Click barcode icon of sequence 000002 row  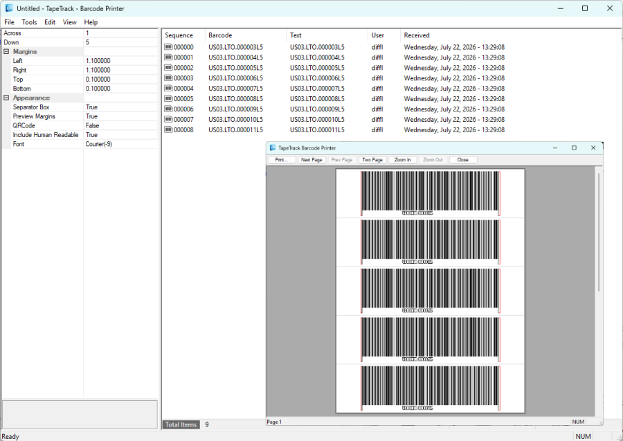(x=168, y=68)
